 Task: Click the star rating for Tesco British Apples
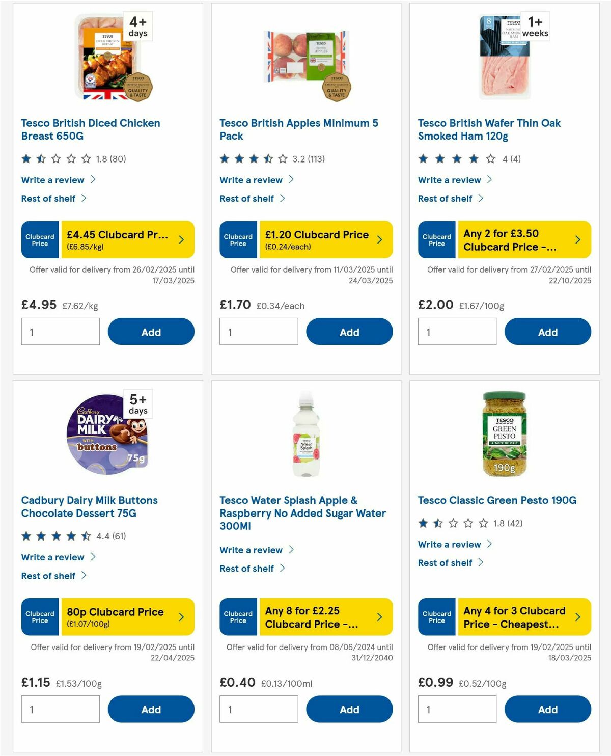pos(248,158)
